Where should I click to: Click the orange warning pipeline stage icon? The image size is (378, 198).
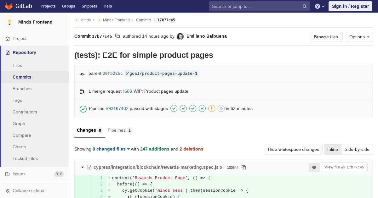212,108
